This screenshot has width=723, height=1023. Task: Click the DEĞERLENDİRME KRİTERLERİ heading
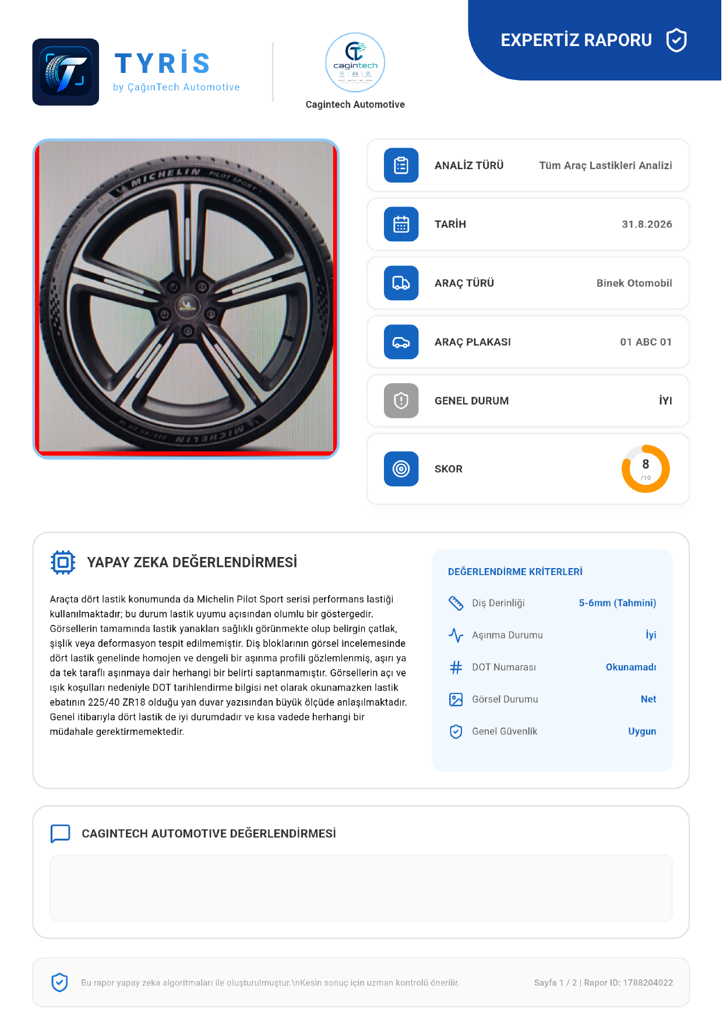pos(515,572)
